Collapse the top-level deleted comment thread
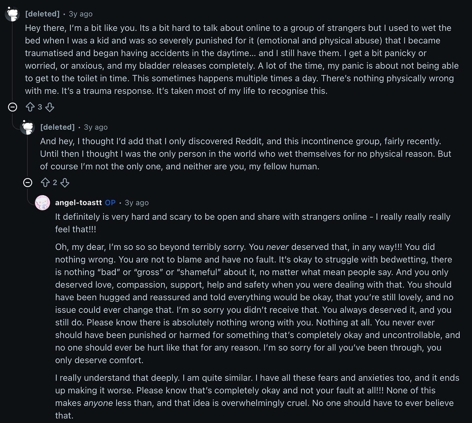 [12, 107]
